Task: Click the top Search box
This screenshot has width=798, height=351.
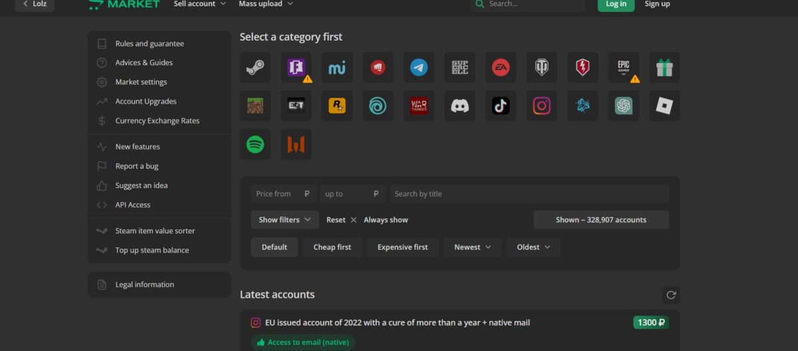Action: pos(527,4)
